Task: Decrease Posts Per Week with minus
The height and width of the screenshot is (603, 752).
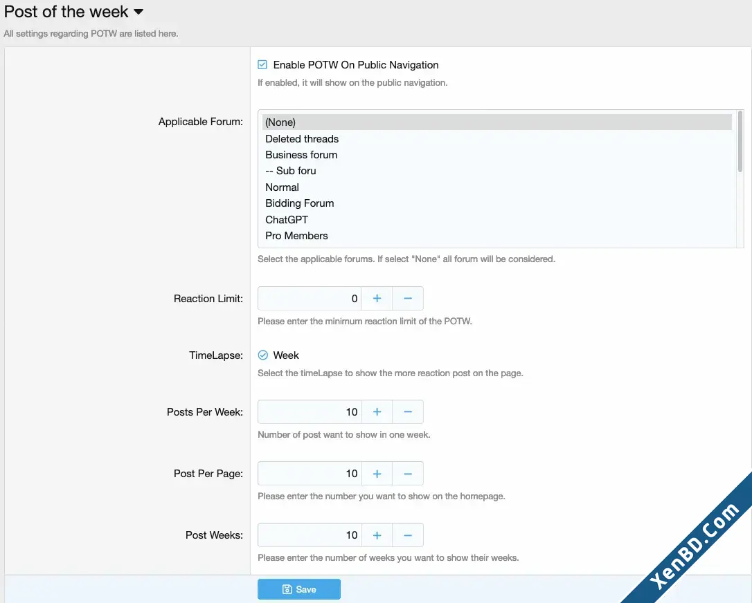Action: (x=408, y=412)
